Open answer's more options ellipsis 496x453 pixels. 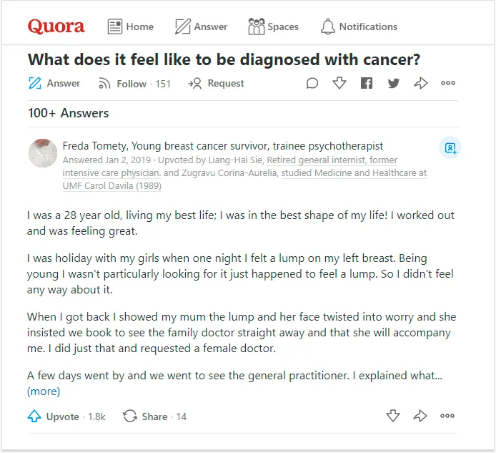(x=447, y=416)
